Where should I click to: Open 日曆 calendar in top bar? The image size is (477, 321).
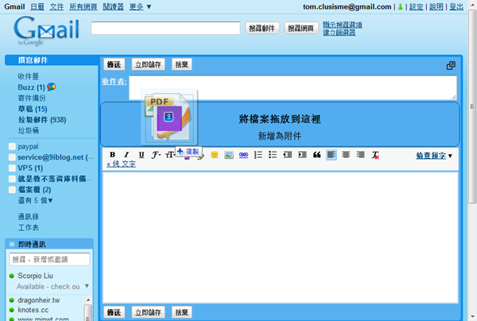(37, 6)
